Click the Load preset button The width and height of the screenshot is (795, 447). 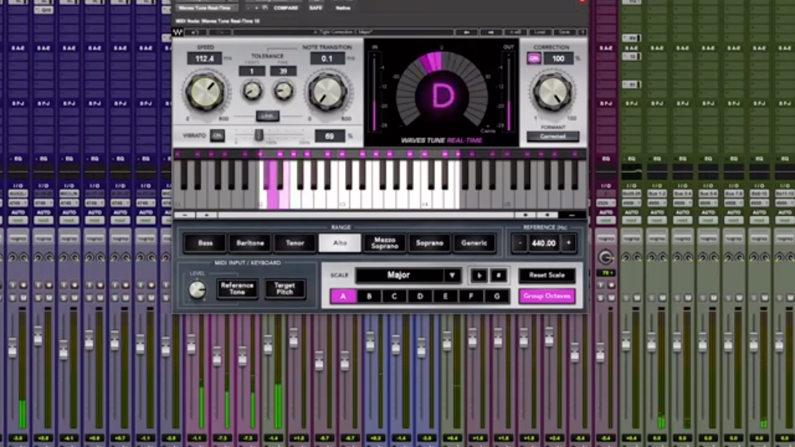[540, 32]
